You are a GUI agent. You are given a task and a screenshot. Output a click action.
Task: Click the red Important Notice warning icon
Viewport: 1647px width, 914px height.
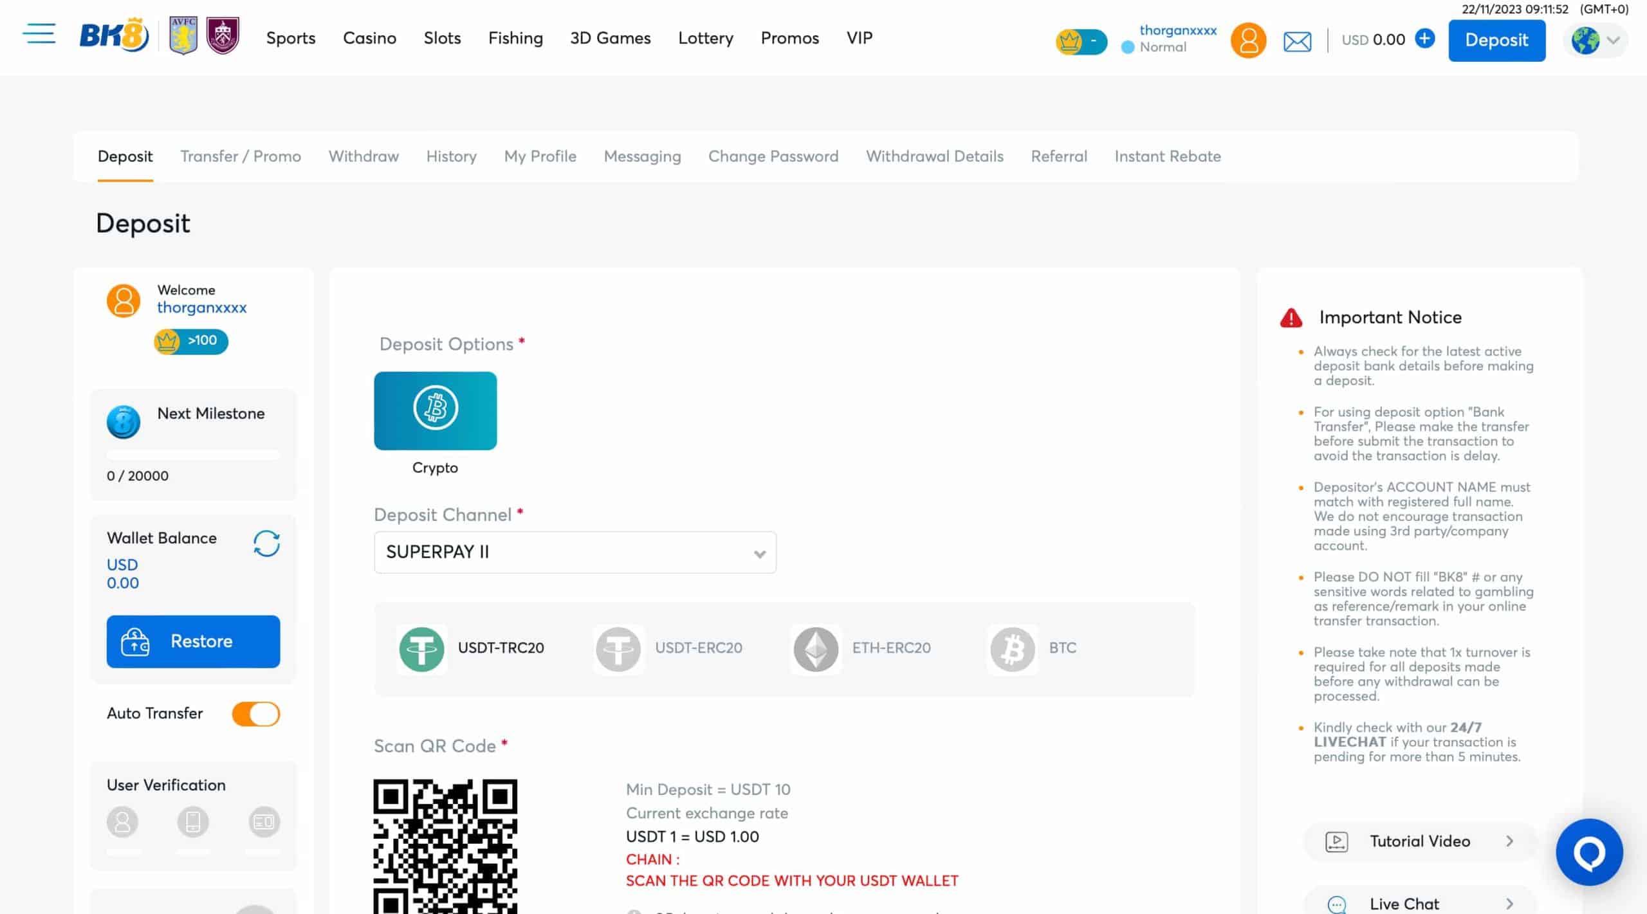(1291, 318)
